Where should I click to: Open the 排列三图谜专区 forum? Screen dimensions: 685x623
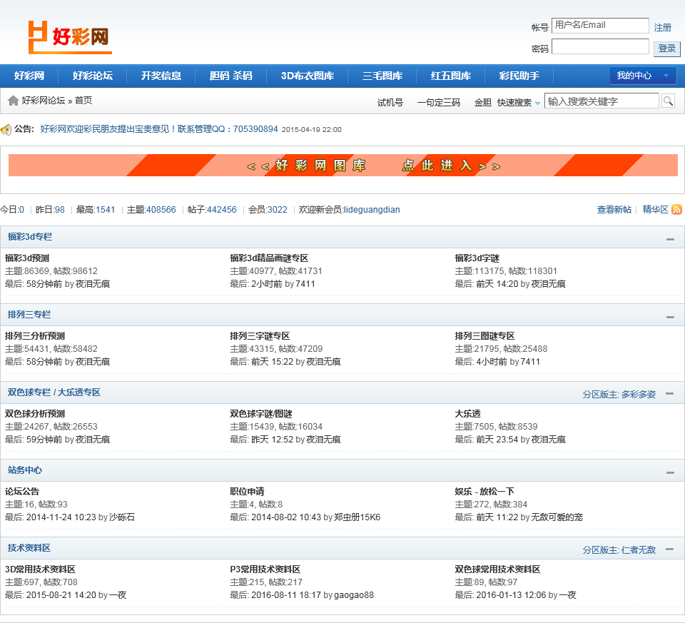pyautogui.click(x=485, y=336)
